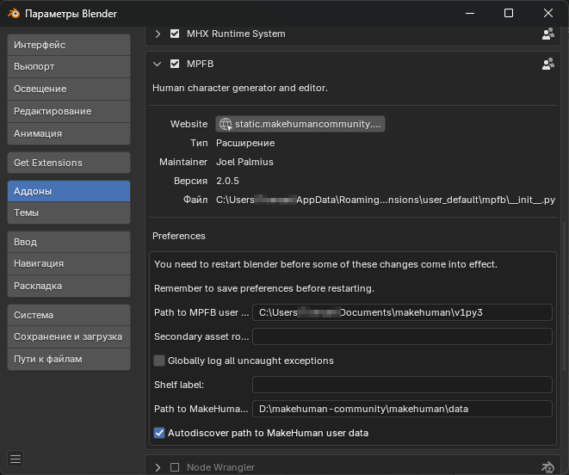Click the Blender icon on the Node Wrangler row
This screenshot has width=569, height=475.
[x=548, y=467]
